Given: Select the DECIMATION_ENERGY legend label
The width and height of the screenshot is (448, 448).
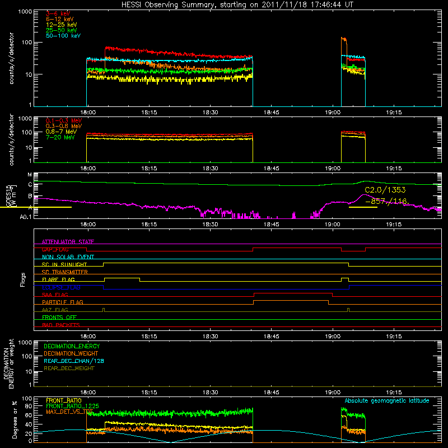Looking at the screenshot, I should click(x=72, y=346).
